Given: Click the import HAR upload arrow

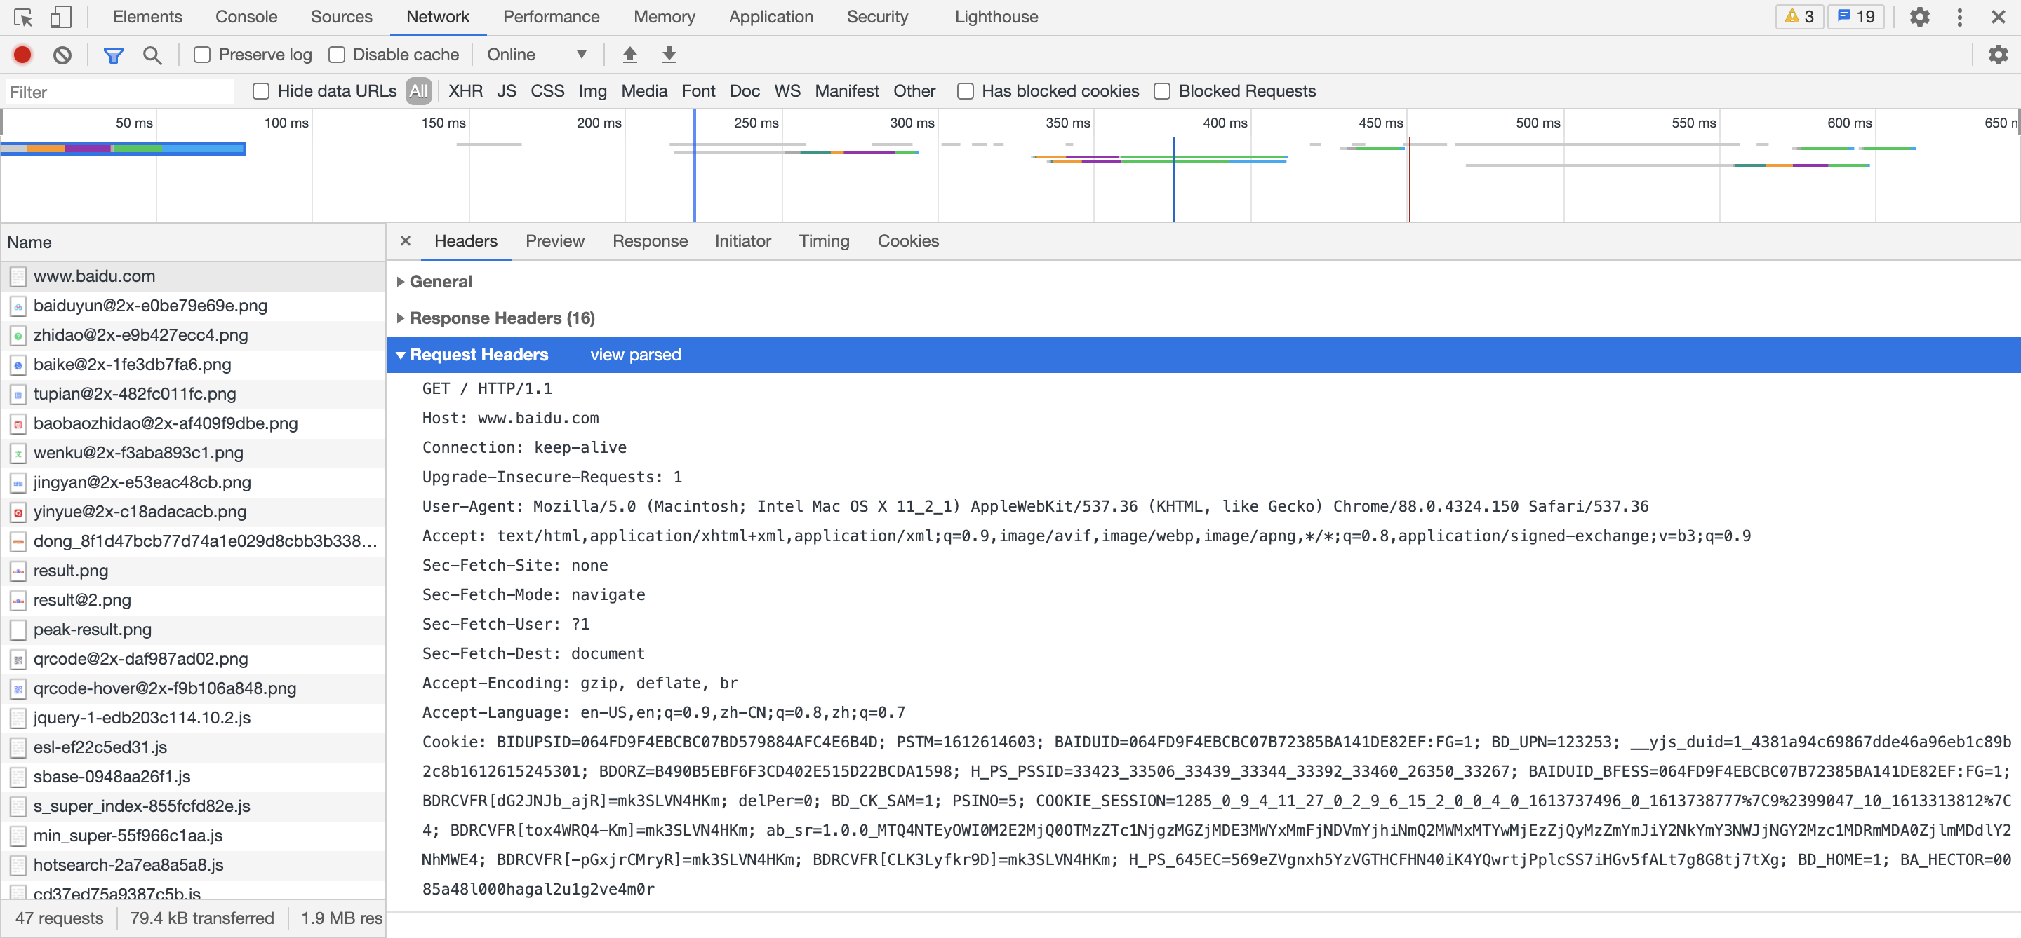Looking at the screenshot, I should 629,55.
